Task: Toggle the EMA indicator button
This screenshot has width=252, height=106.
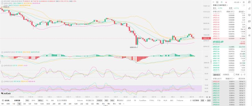Action: click(33, 100)
